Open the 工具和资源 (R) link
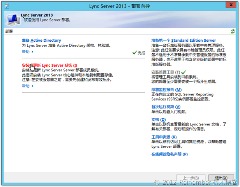 [x=164, y=137]
